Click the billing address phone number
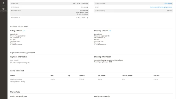 click(x=17, y=45)
